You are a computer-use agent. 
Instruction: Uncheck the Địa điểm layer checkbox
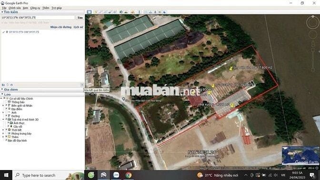(x=6, y=109)
